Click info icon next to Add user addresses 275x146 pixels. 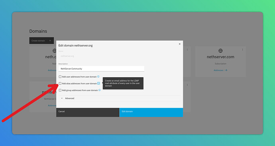pyautogui.click(x=98, y=76)
